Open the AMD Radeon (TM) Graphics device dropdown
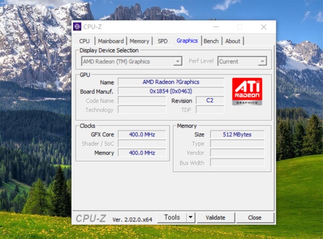The height and width of the screenshot is (239, 323). (132, 61)
